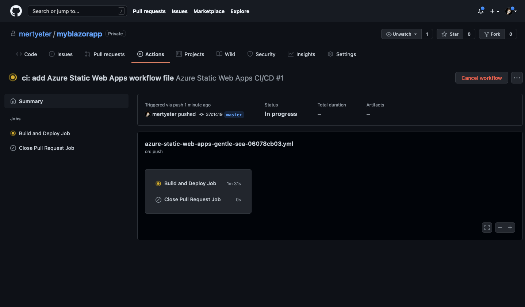Select the Actions tab
Viewport: 525px width, 307px height.
click(x=151, y=54)
